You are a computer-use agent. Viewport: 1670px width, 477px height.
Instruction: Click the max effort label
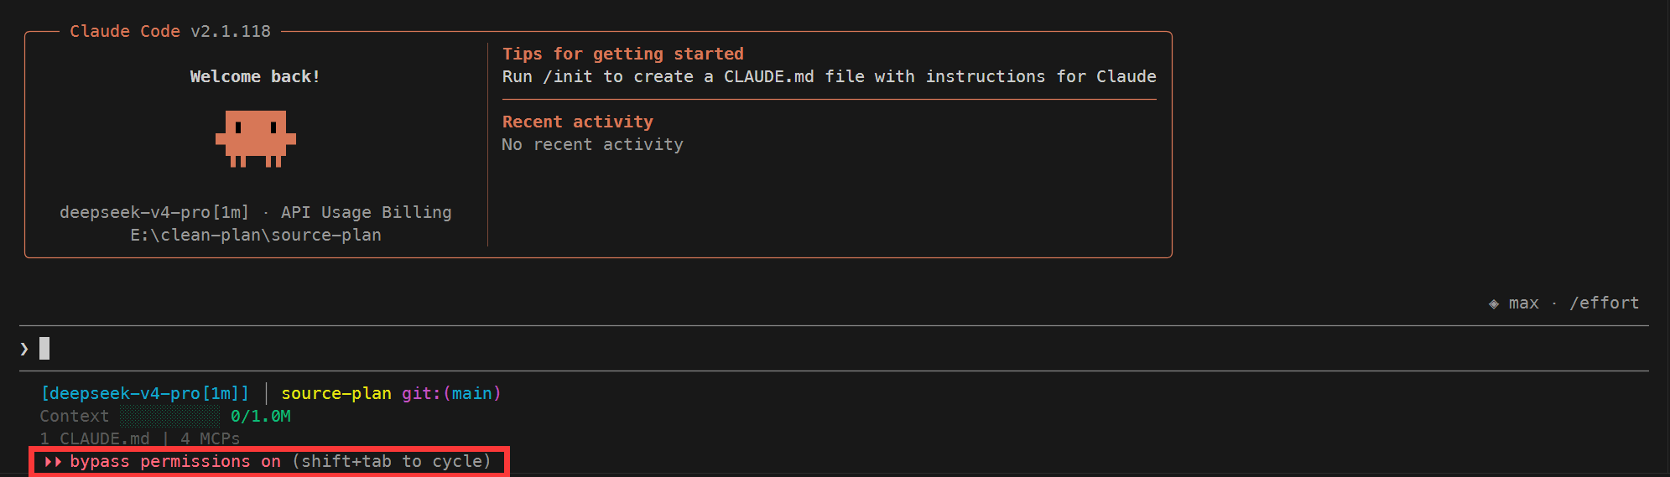[x=1523, y=303]
